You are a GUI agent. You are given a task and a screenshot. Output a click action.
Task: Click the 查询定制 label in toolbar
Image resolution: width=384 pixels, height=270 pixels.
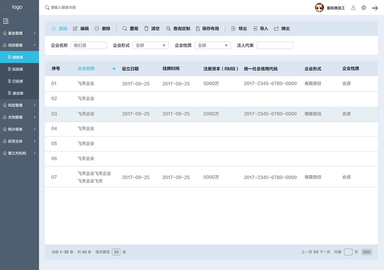pos(181,29)
